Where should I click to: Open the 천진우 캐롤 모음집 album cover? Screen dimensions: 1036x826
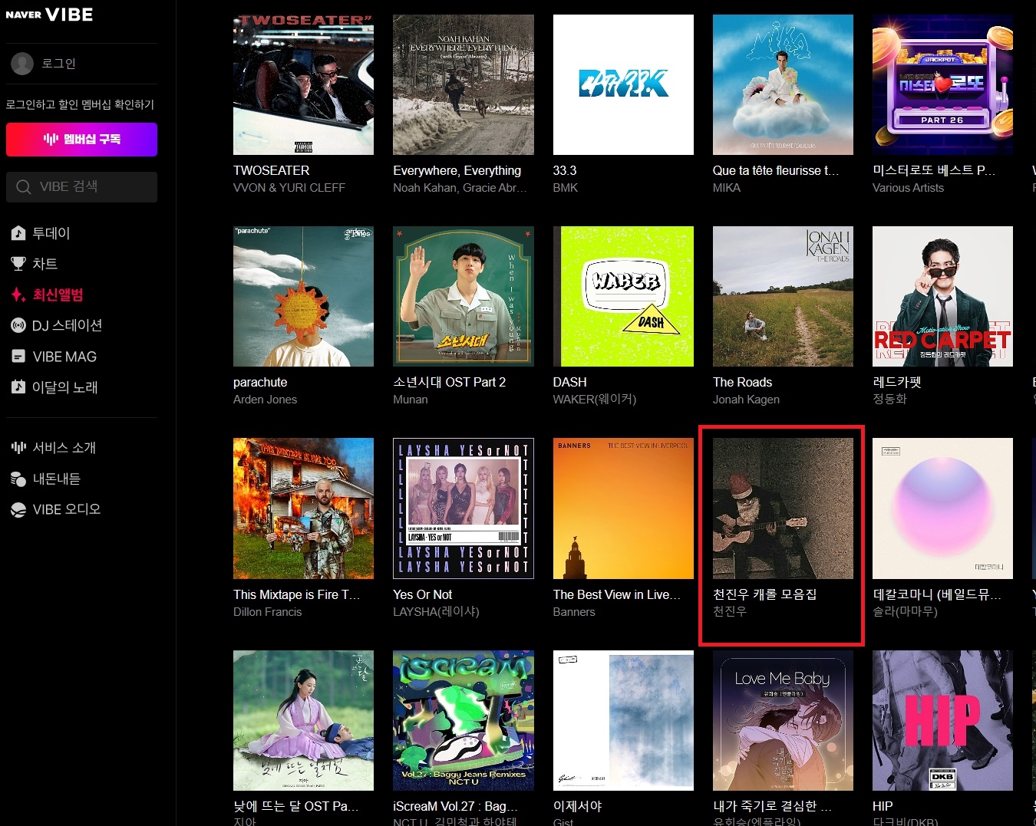[783, 508]
